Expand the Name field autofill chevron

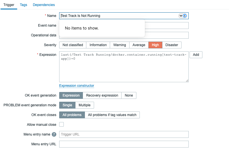pos(181,16)
